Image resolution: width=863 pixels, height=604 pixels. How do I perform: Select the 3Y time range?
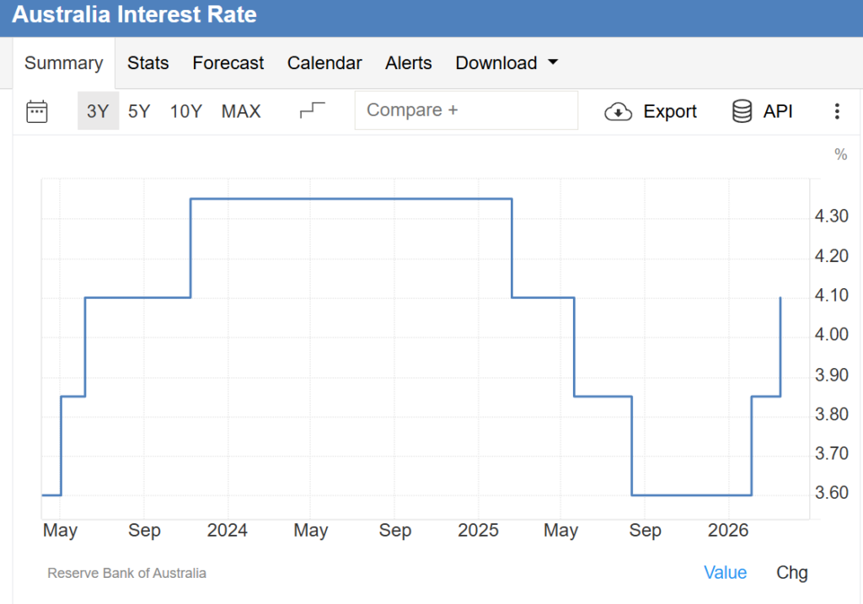98,111
